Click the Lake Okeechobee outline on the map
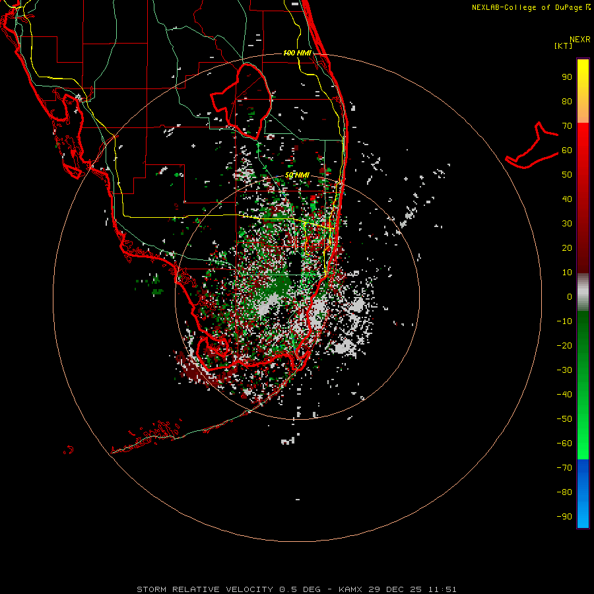 tap(242, 101)
